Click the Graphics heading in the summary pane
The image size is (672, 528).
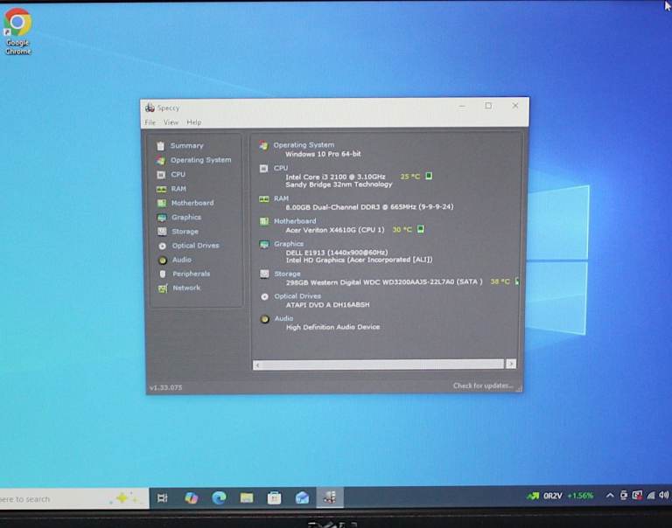[289, 244]
